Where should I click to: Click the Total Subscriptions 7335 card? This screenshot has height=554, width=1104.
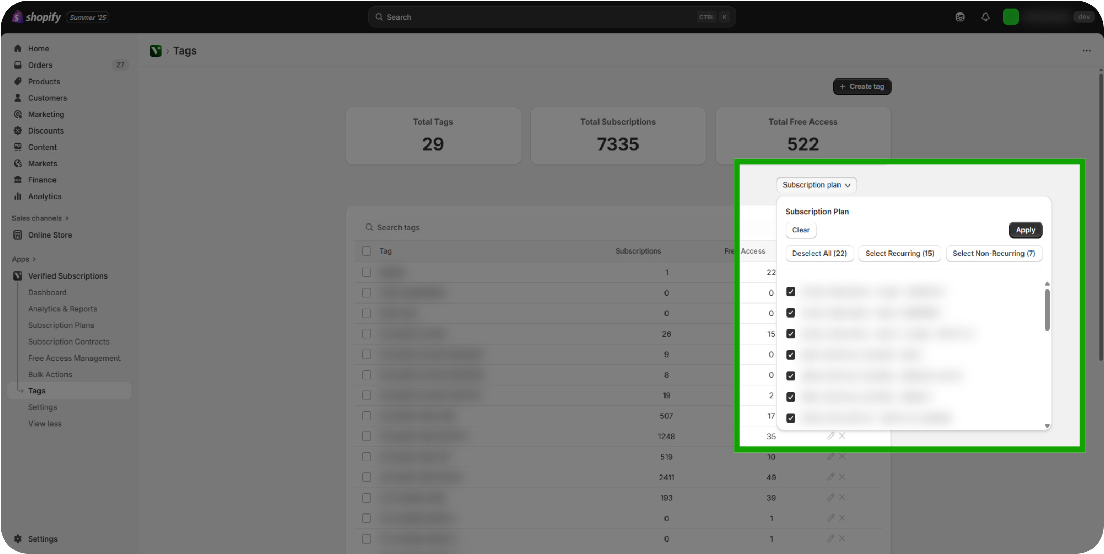point(618,136)
